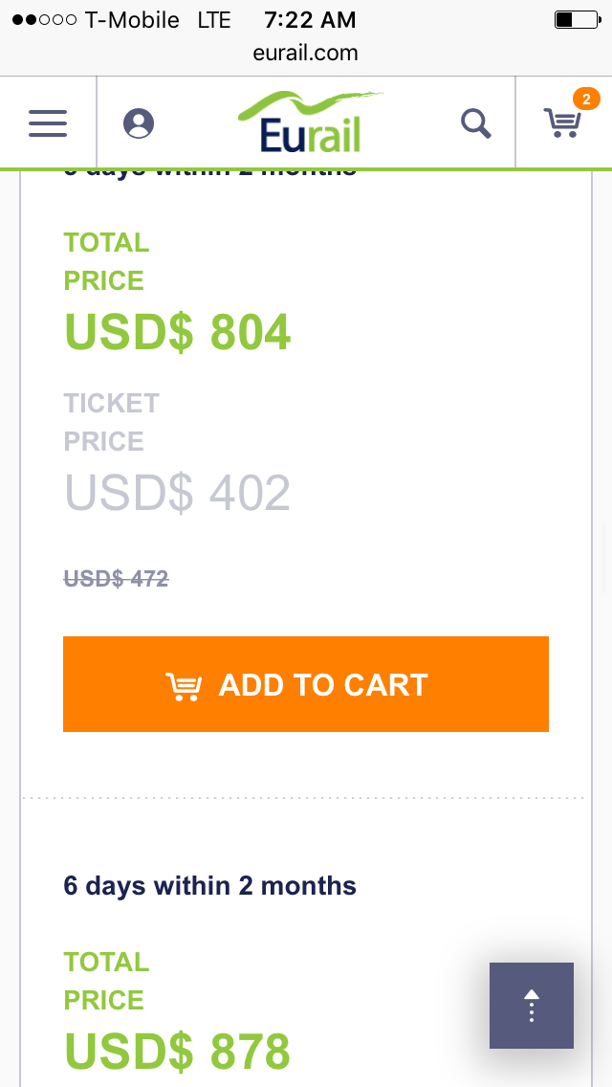Image resolution: width=612 pixels, height=1087 pixels.
Task: Open the user account profile icon
Action: [139, 123]
